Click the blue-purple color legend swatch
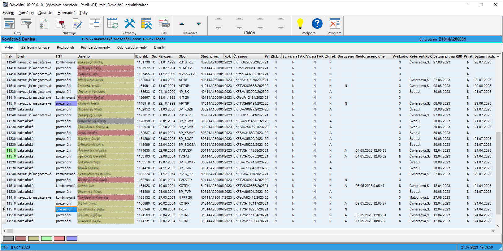 pyautogui.click(x=72, y=238)
